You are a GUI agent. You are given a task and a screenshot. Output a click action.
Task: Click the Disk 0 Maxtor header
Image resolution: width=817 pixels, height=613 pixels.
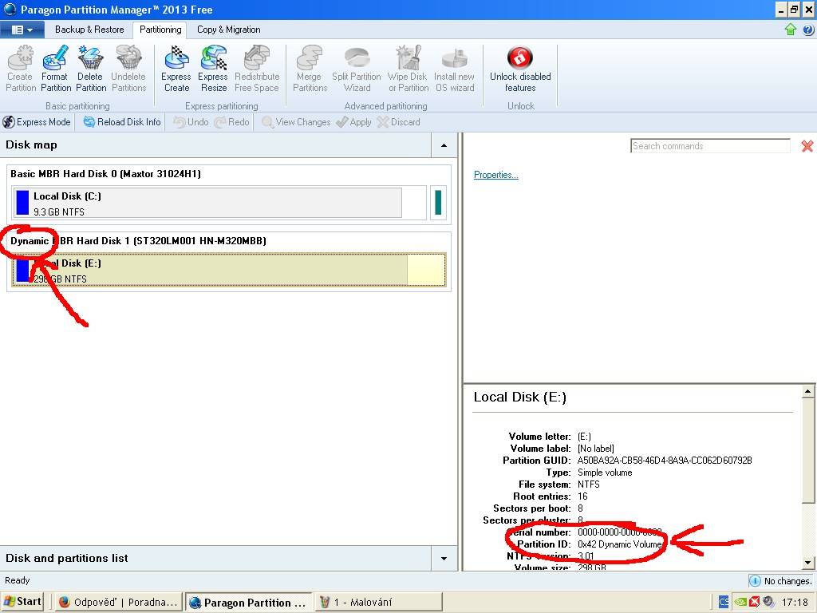(106, 174)
